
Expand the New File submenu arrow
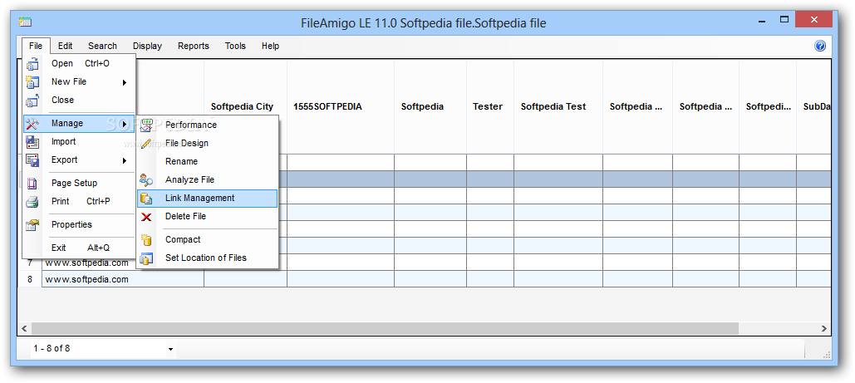(125, 82)
